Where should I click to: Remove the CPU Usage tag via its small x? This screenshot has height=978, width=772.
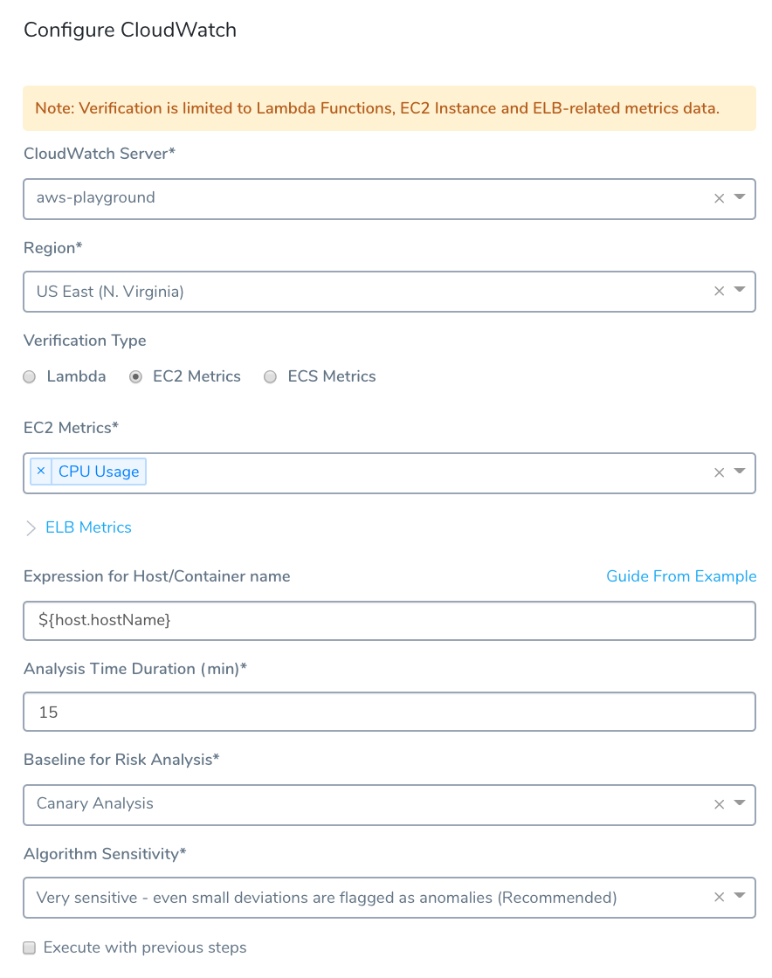[41, 471]
